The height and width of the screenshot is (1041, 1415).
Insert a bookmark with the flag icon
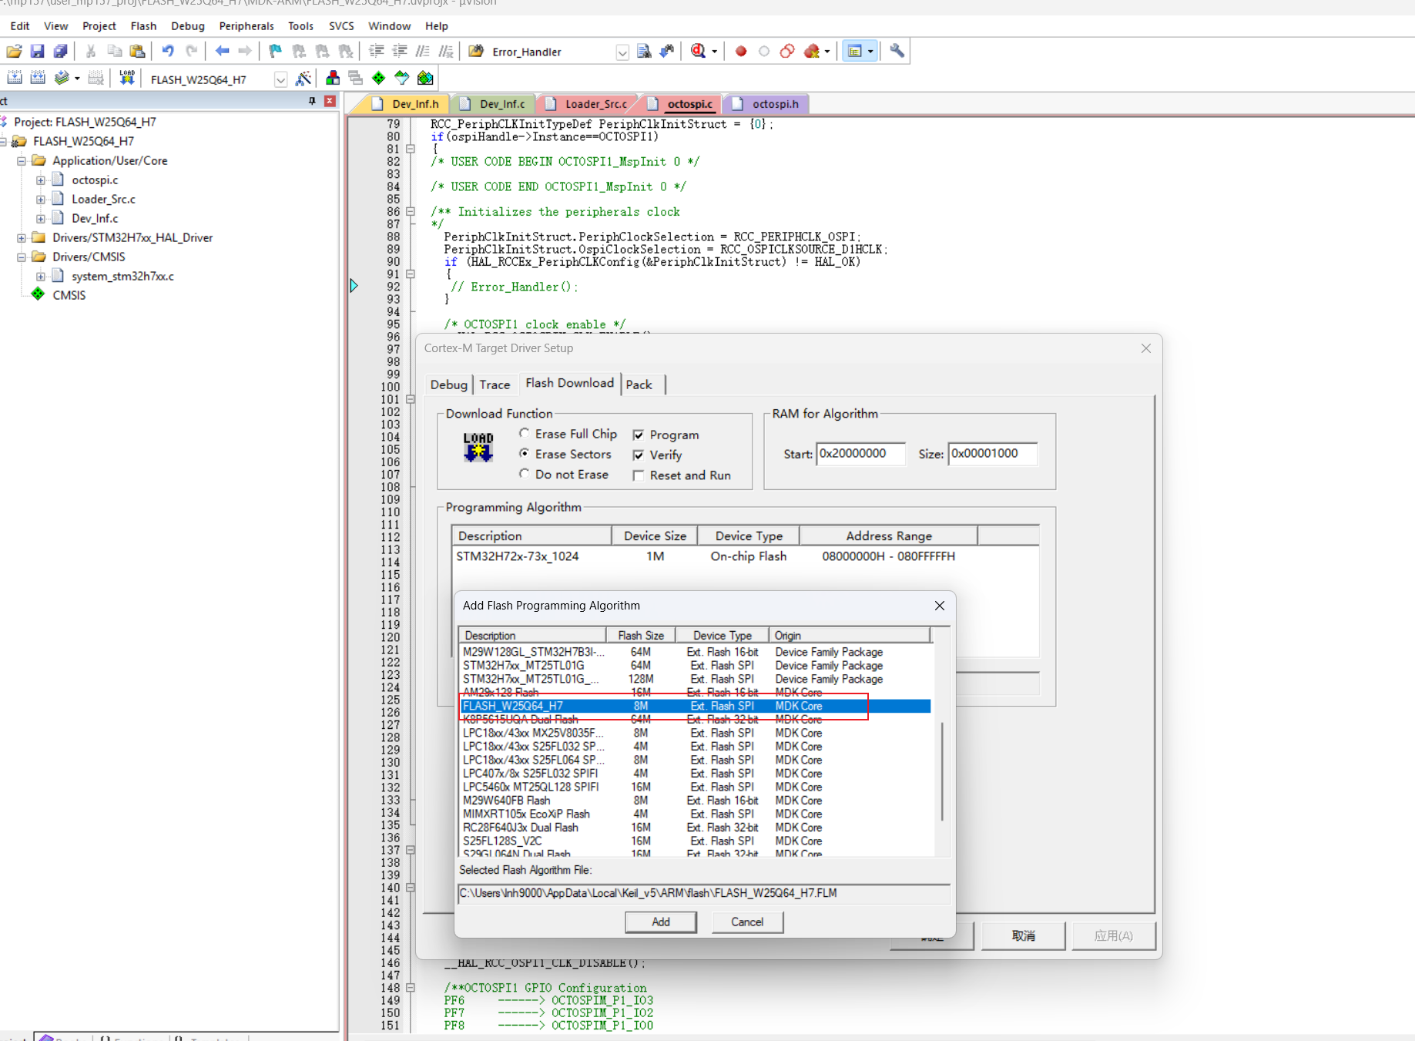coord(275,52)
